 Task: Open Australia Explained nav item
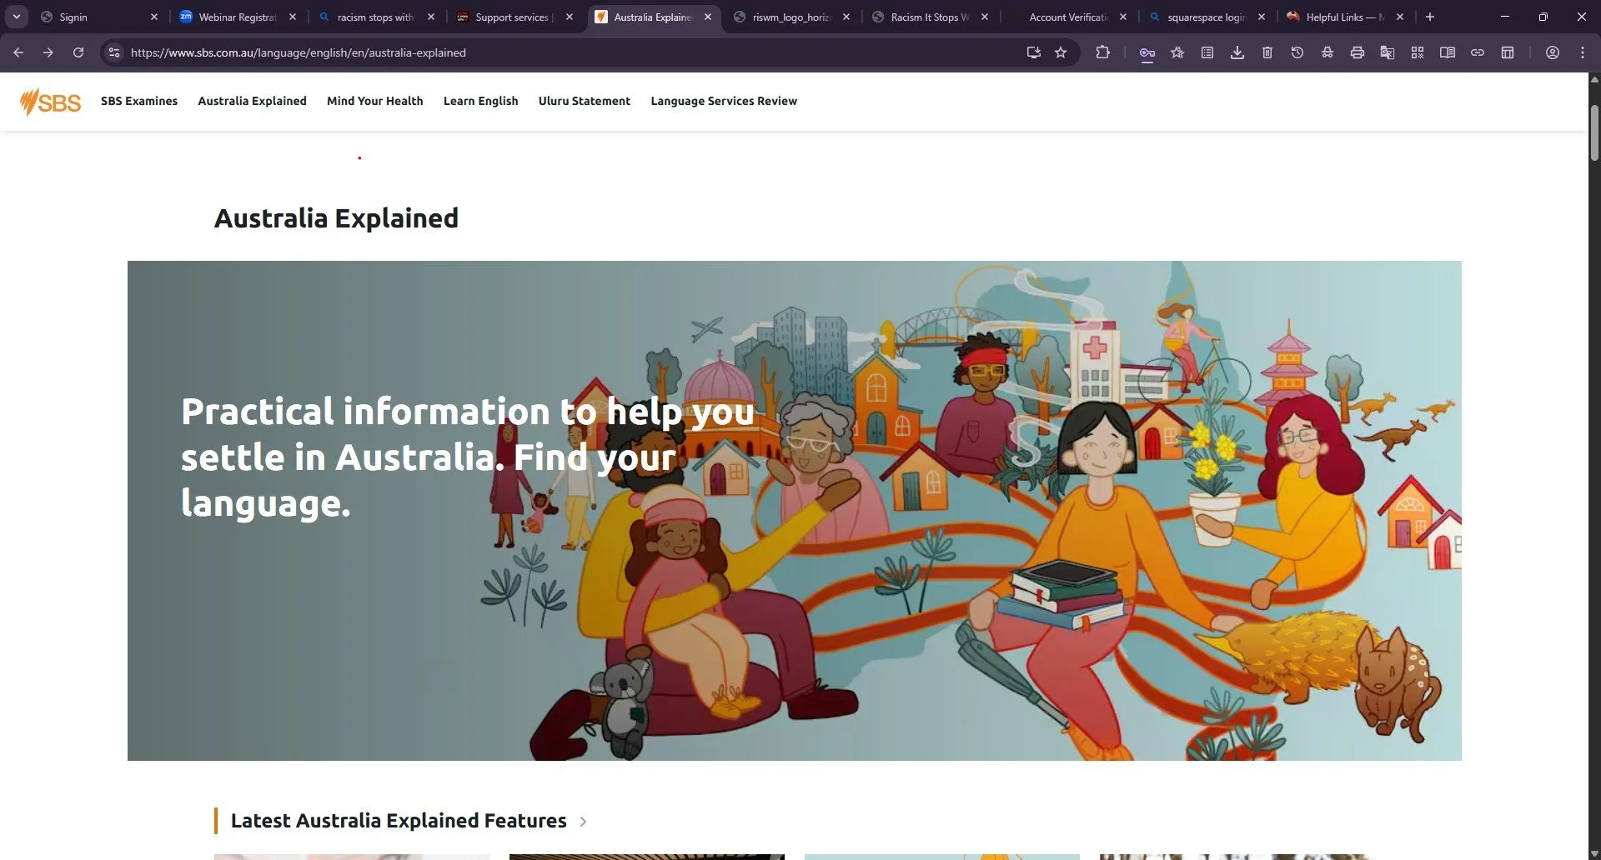pos(252,101)
